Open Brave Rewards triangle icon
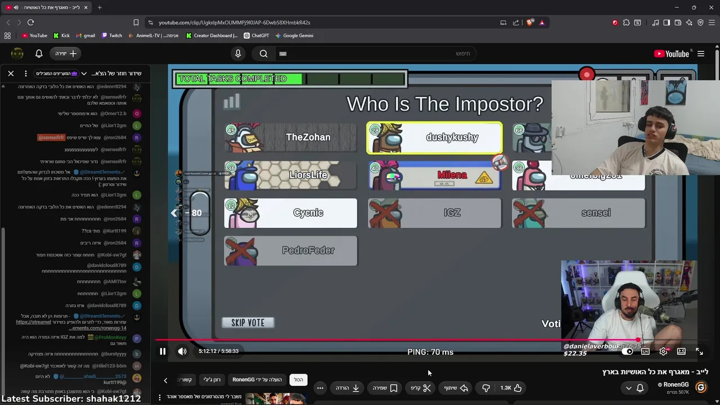 coord(542,22)
